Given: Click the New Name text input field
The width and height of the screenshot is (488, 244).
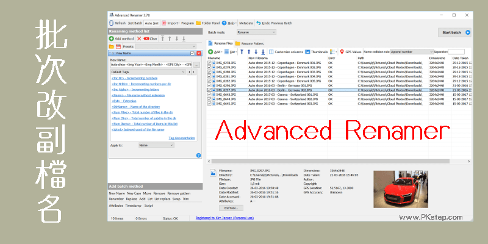Looking at the screenshot, I should [151, 65].
